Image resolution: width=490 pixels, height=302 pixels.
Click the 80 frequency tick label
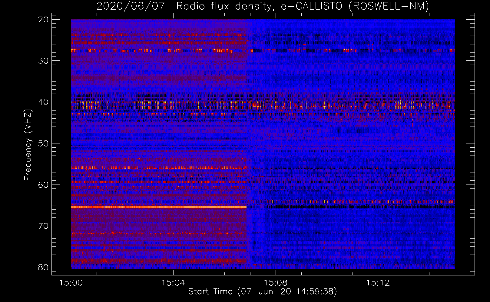(44, 267)
